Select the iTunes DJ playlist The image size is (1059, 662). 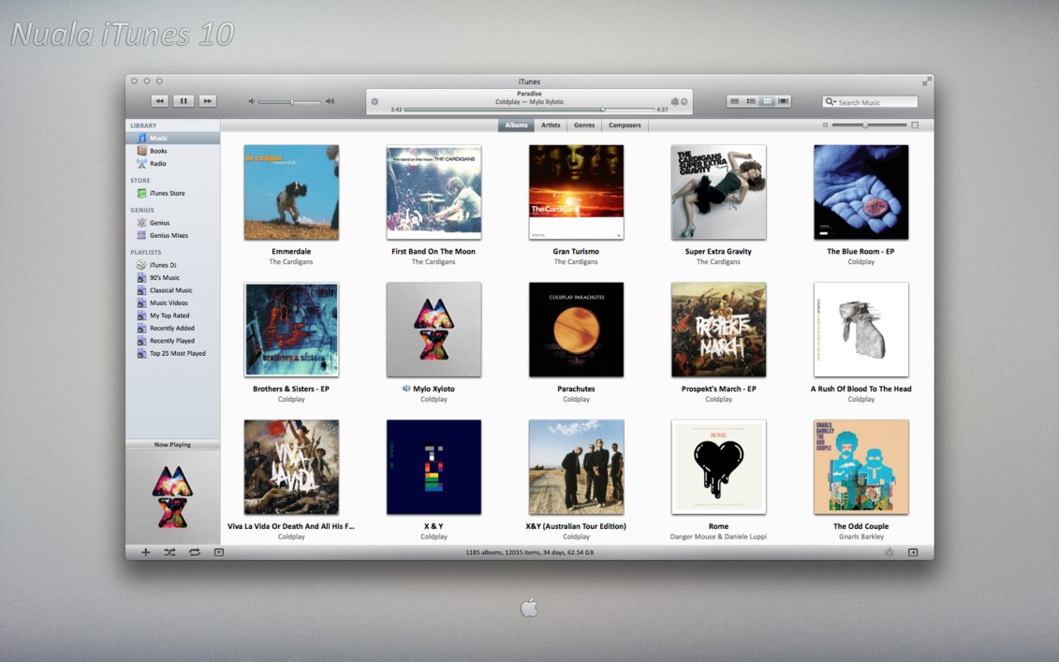point(173,265)
